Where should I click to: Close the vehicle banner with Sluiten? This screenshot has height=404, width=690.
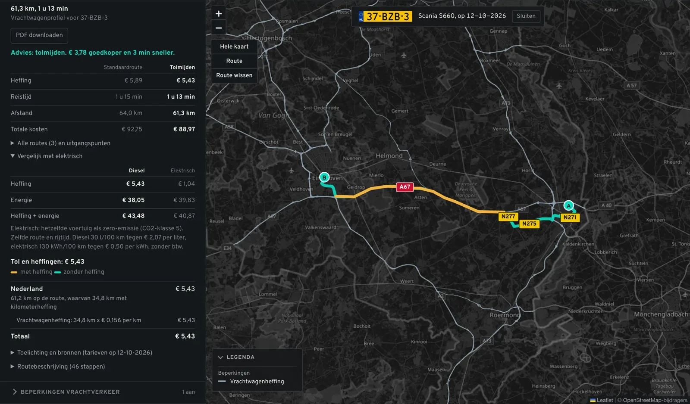pyautogui.click(x=526, y=16)
